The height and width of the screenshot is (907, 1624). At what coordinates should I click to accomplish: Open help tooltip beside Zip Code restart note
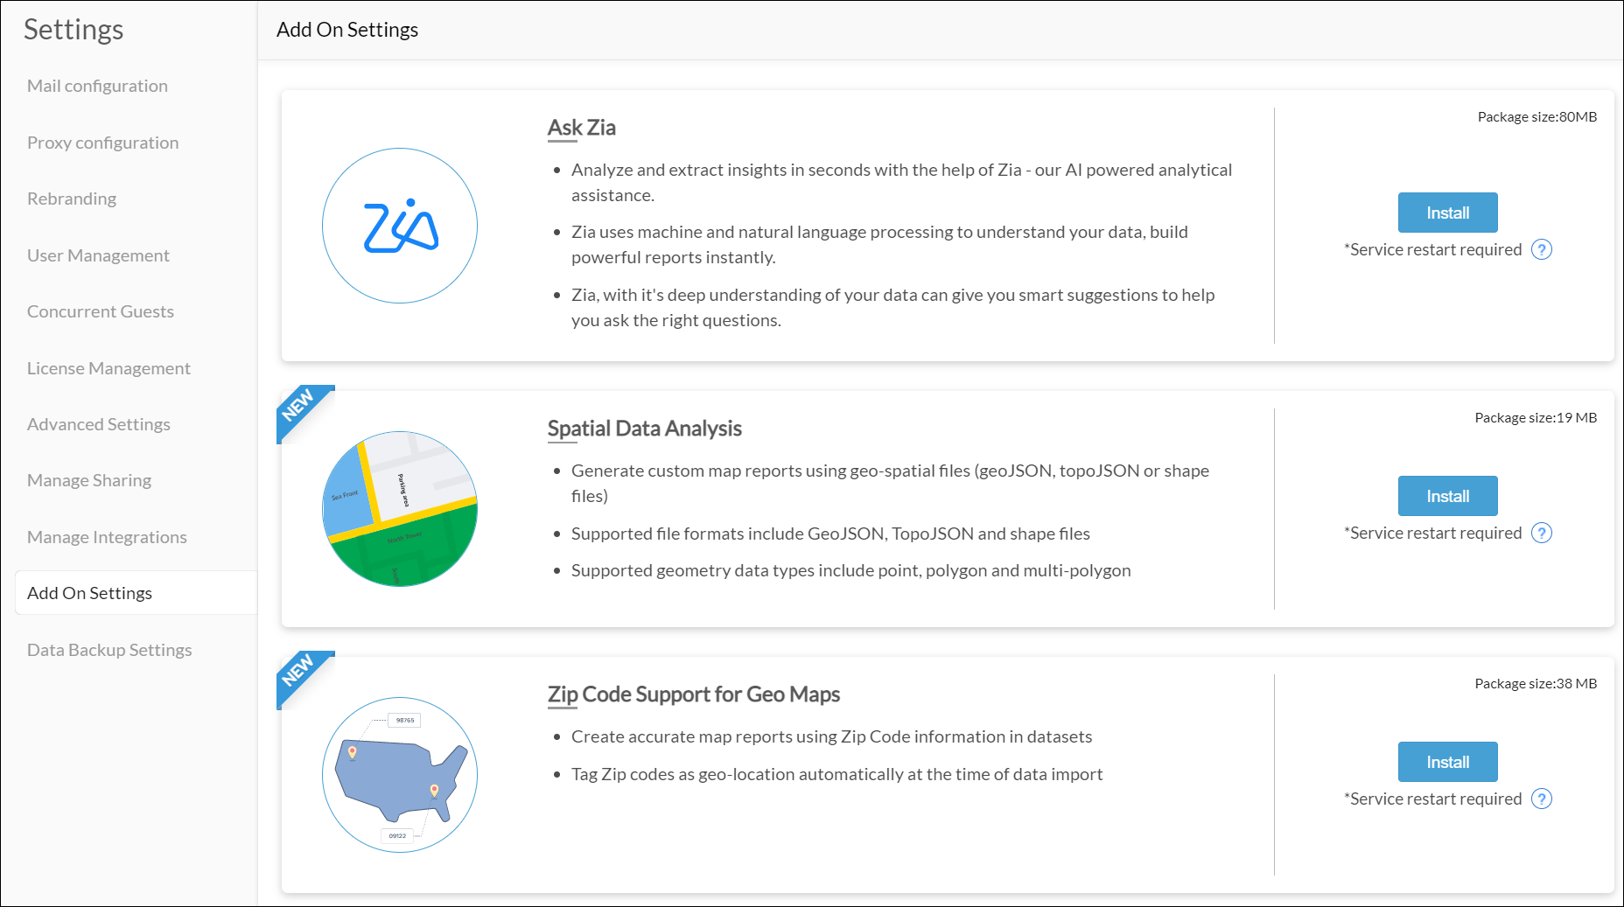pos(1542,799)
